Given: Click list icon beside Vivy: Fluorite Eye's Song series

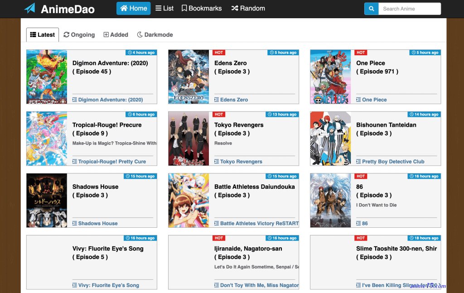Looking at the screenshot, I should point(75,285).
